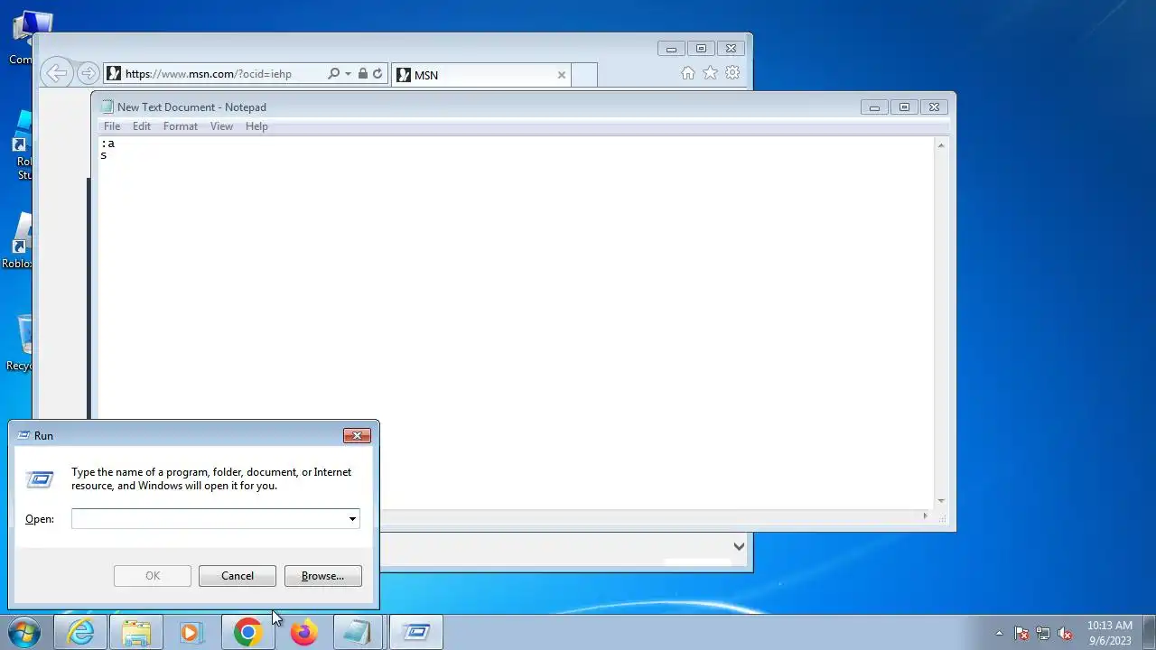Open Google Chrome from the taskbar
Image resolution: width=1156 pixels, height=650 pixels.
click(248, 633)
